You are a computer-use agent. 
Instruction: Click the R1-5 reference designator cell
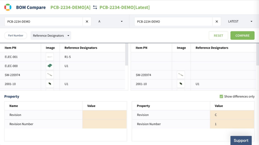coord(93,57)
